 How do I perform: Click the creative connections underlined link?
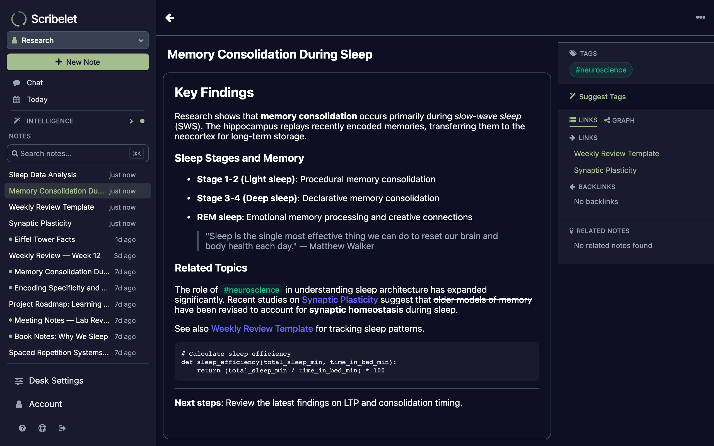[x=430, y=217]
